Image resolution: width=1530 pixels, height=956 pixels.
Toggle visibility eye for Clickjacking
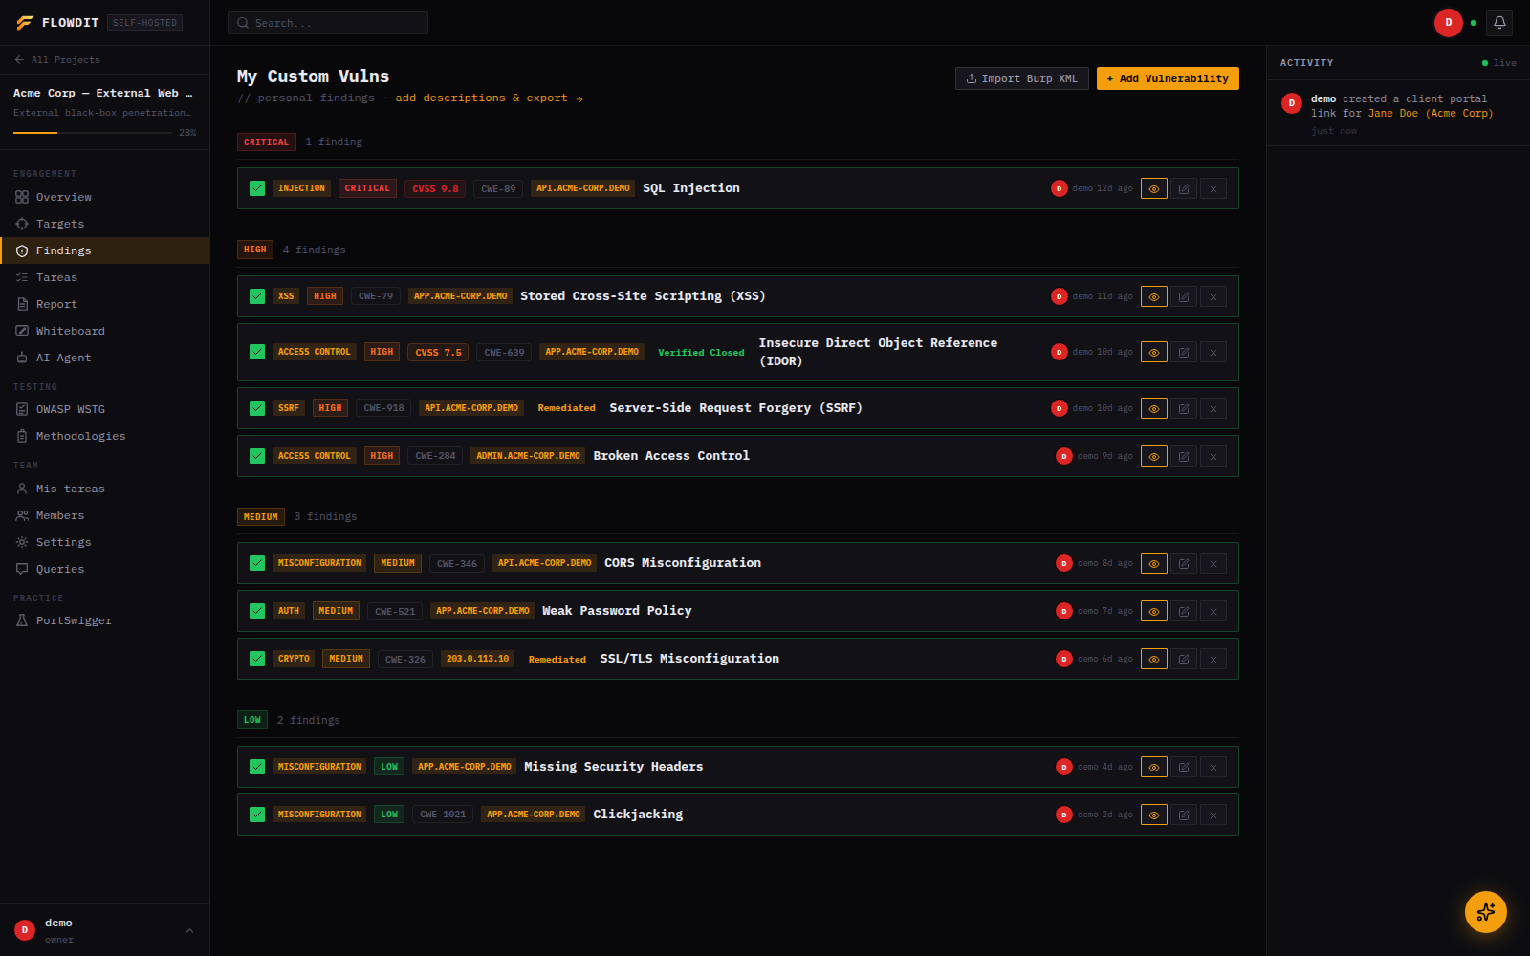coord(1154,815)
